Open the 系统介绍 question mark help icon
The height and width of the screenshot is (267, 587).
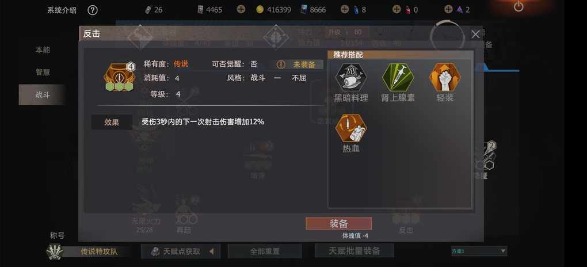[93, 10]
